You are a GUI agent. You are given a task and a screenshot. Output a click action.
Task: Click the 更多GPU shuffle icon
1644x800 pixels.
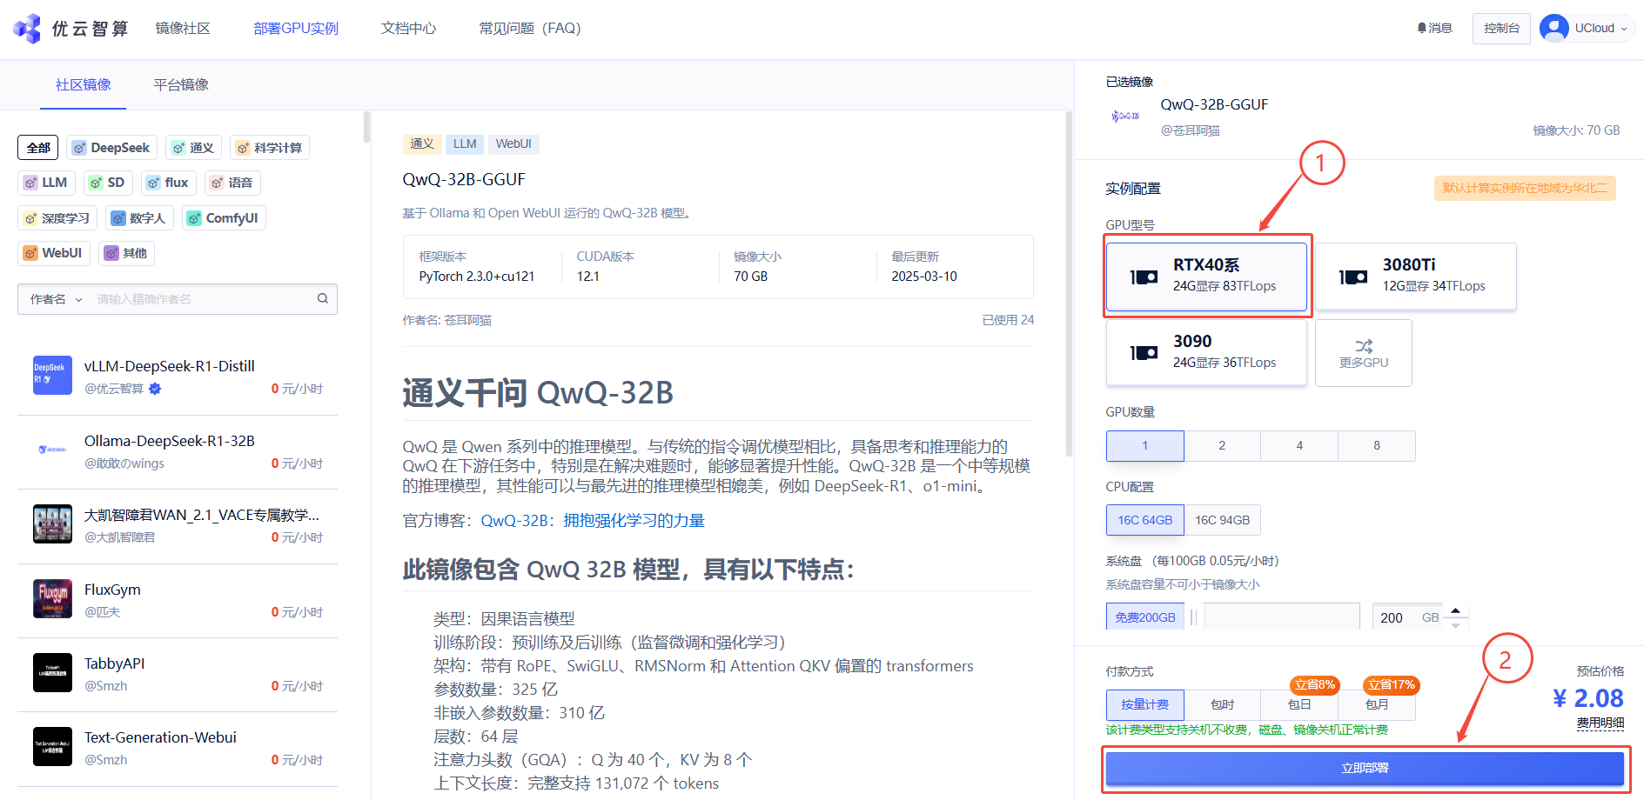click(1364, 345)
